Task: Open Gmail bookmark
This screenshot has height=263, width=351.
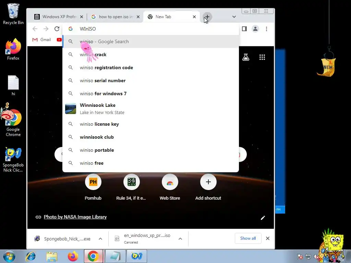Action: tap(41, 40)
